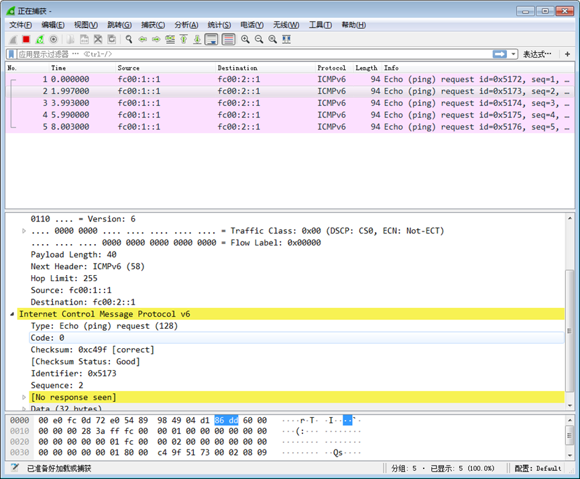The width and height of the screenshot is (580, 479).
Task: Open find packet magnifier icon
Action: tap(129, 39)
